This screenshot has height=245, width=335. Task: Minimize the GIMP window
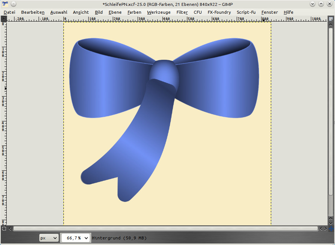pyautogui.click(x=312, y=4)
